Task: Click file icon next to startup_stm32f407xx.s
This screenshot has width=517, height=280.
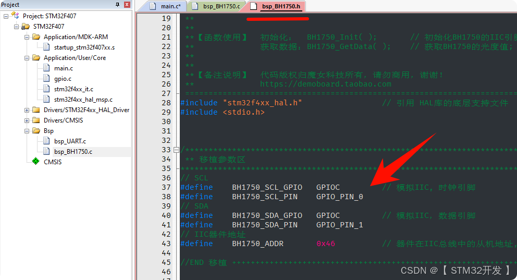Action: [x=47, y=47]
